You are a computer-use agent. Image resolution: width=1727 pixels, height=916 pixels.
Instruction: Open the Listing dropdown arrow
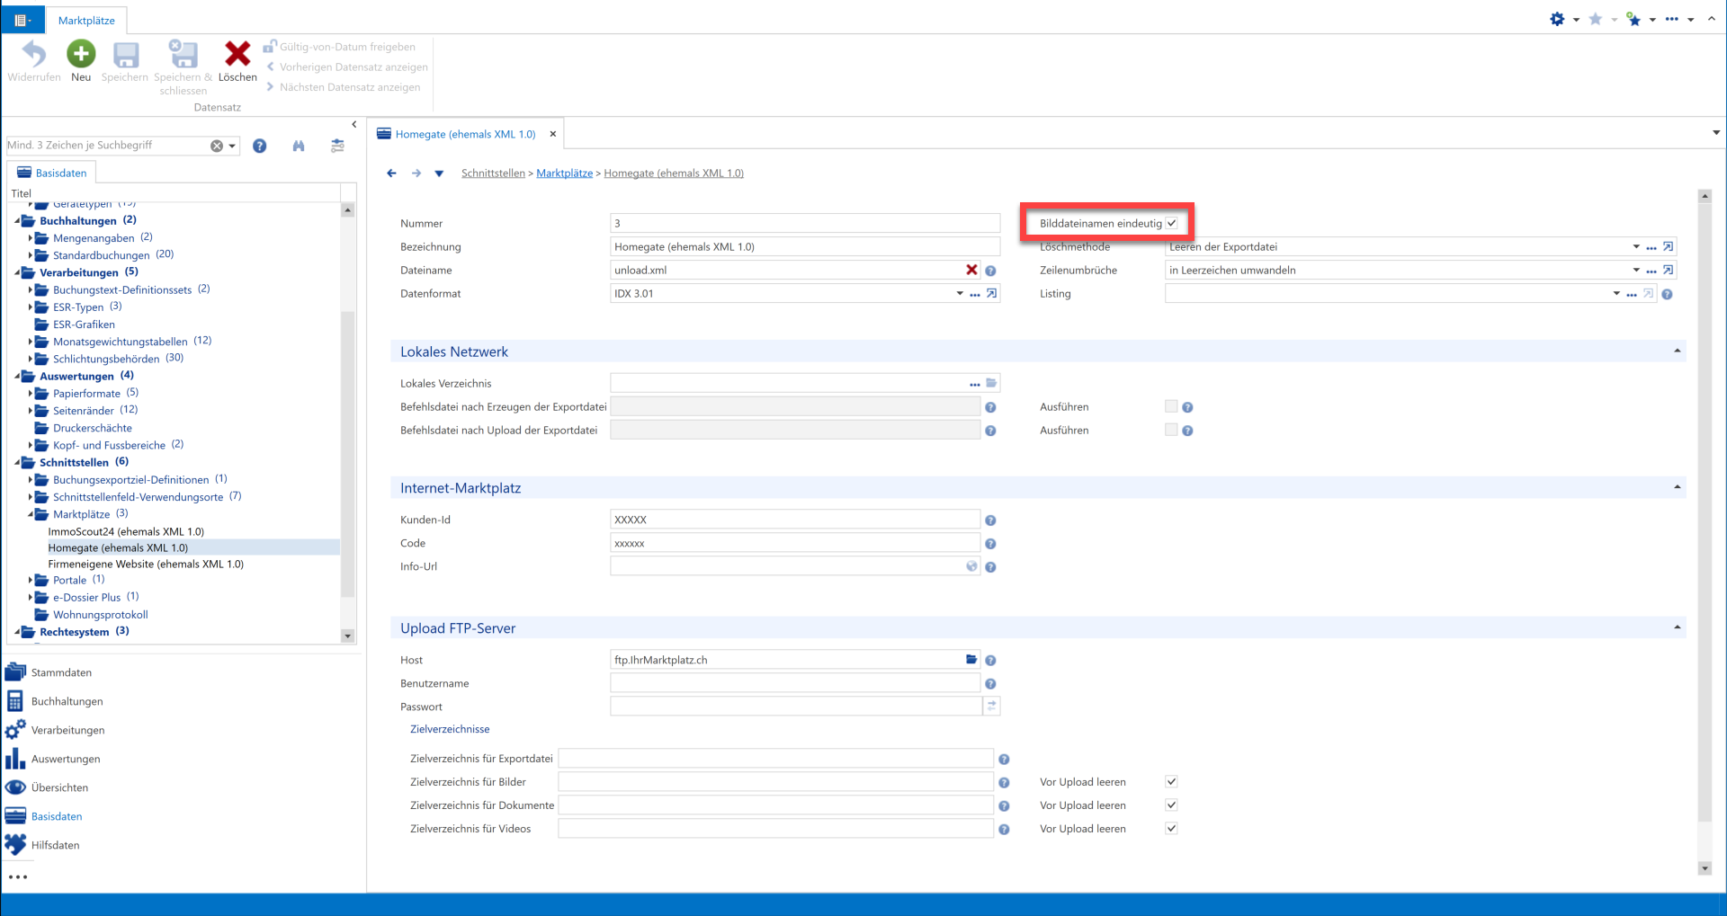click(x=1616, y=293)
